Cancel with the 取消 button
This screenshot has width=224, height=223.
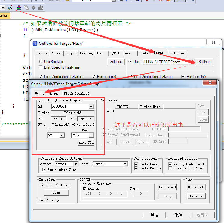pyautogui.click(x=179, y=215)
